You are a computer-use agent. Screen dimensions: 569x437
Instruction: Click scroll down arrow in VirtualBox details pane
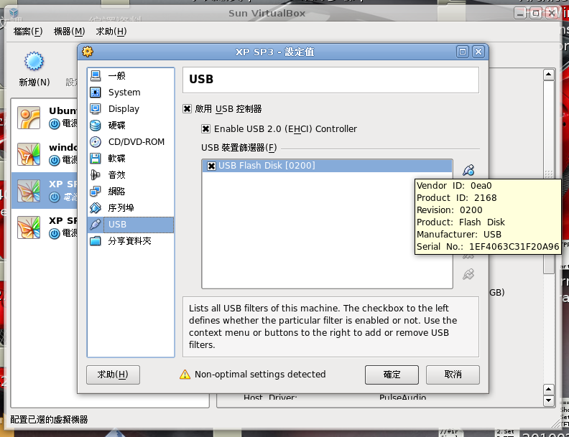(549, 400)
